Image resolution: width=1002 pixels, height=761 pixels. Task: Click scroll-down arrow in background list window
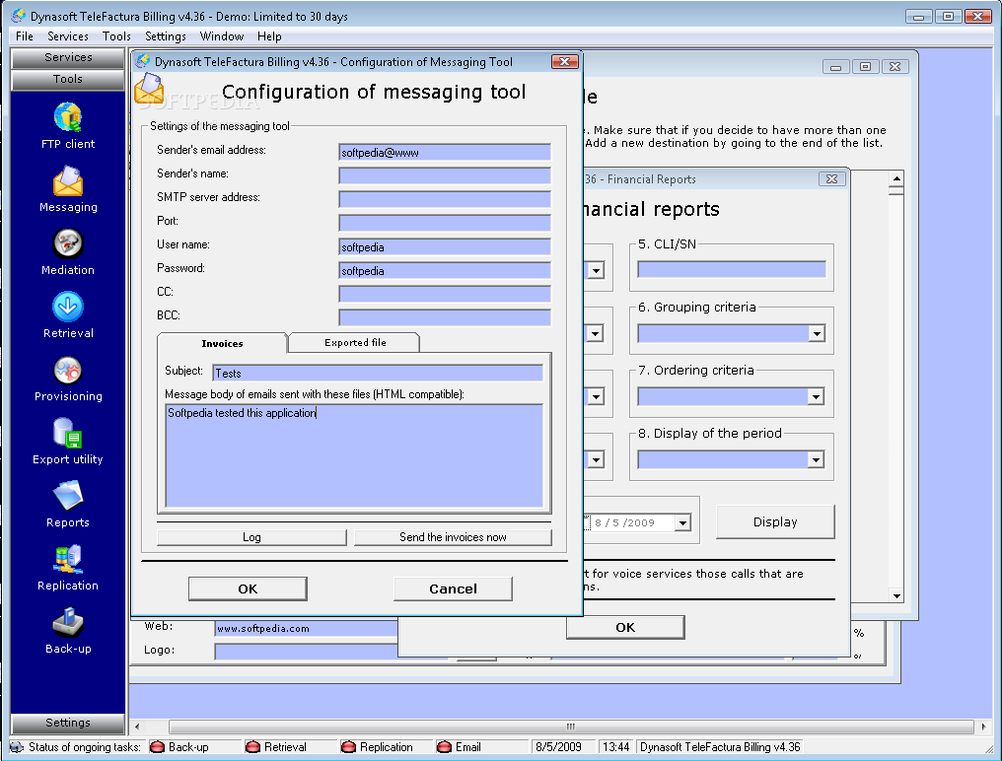pos(896,595)
